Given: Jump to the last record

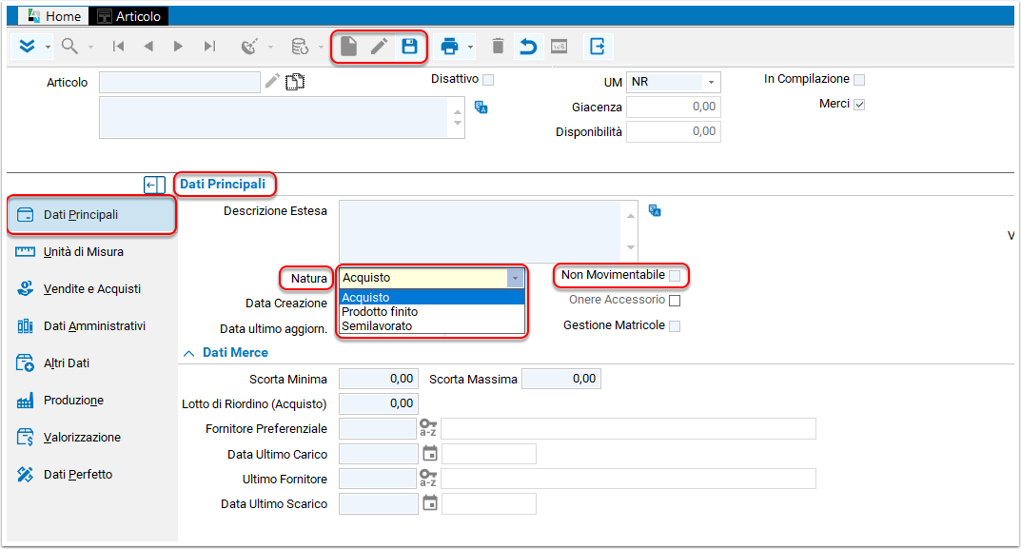Looking at the screenshot, I should coord(209,47).
